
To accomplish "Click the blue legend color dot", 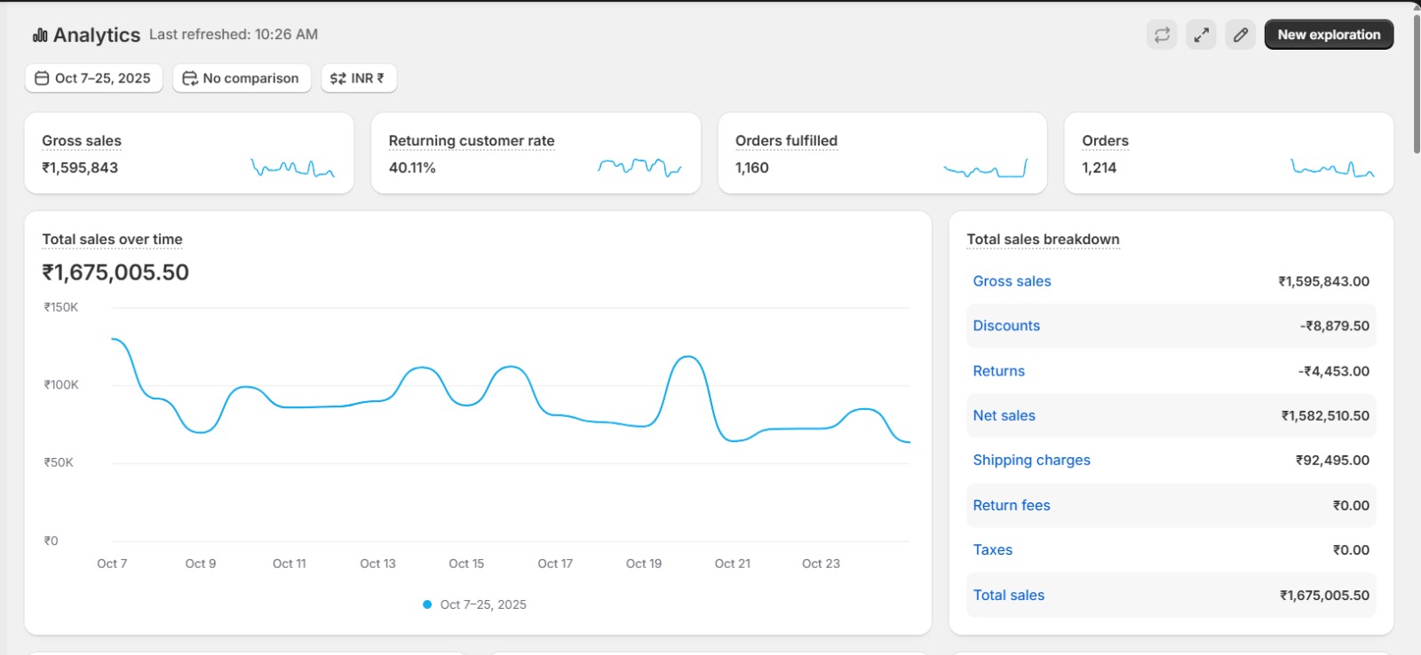I will (427, 604).
